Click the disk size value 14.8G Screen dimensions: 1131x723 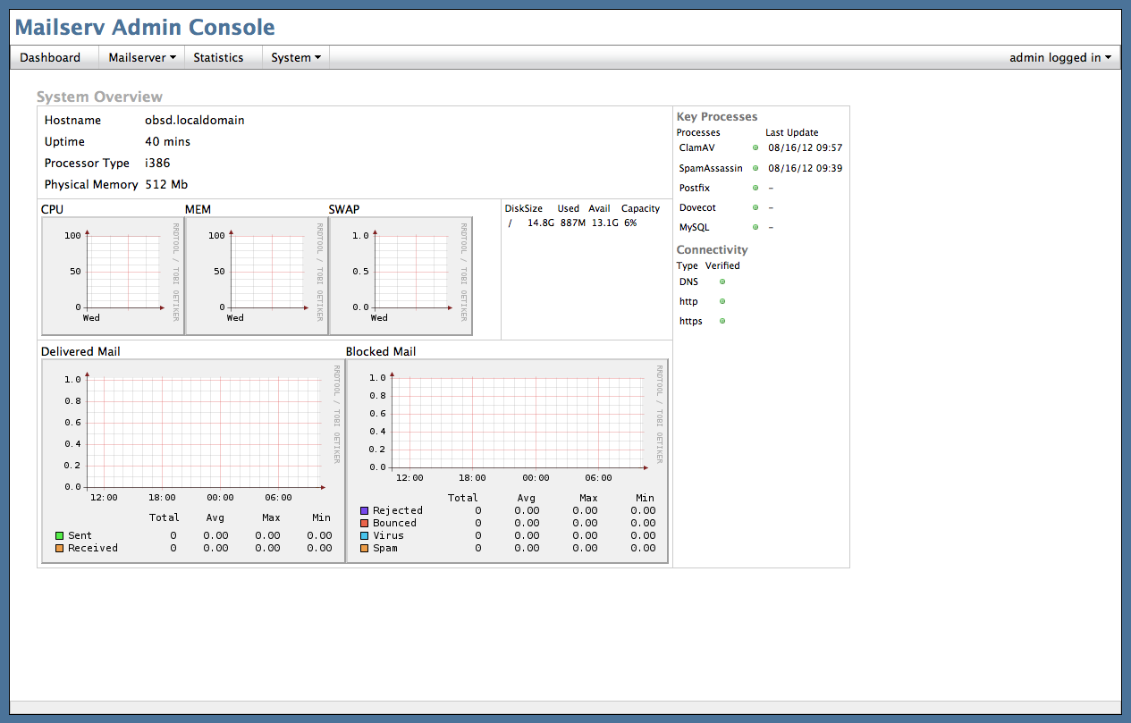tap(540, 223)
